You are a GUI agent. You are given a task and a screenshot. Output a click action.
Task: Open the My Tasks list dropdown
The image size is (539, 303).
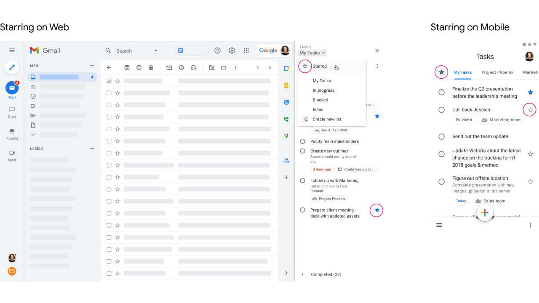tap(312, 53)
